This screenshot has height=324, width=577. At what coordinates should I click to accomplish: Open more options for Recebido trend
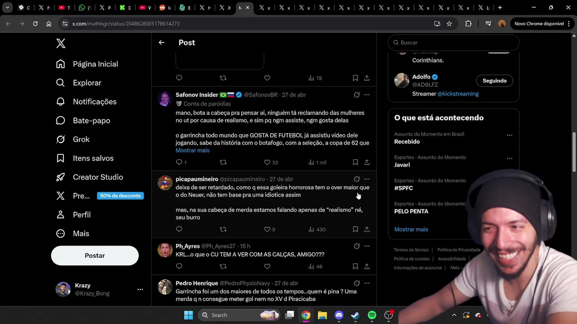coord(509,135)
